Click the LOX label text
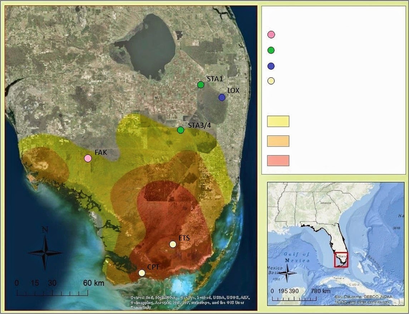This screenshot has height=314, width=409. pos(233,91)
